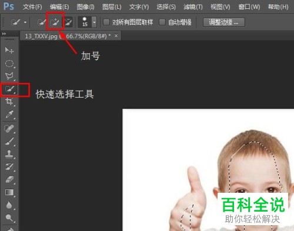Image resolution: width=294 pixels, height=231 pixels.
Task: Click the Photoshop Ps logo
Action: (9, 6)
